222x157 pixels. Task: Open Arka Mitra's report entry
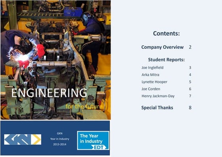pyautogui.click(x=150, y=75)
